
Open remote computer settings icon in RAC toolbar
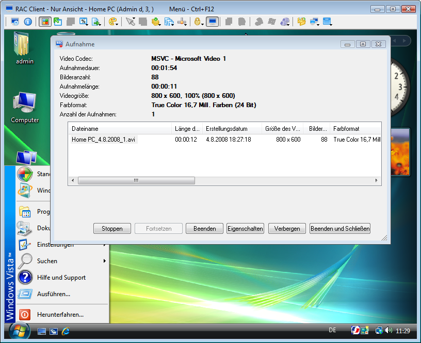click(15, 22)
